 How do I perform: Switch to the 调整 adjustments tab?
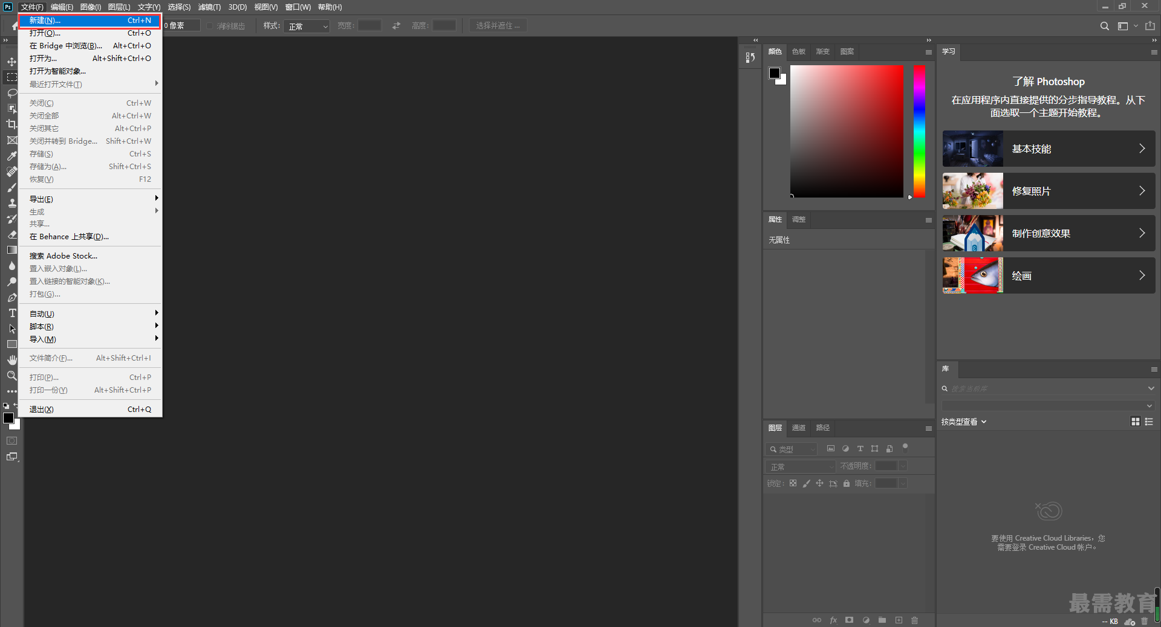click(799, 219)
